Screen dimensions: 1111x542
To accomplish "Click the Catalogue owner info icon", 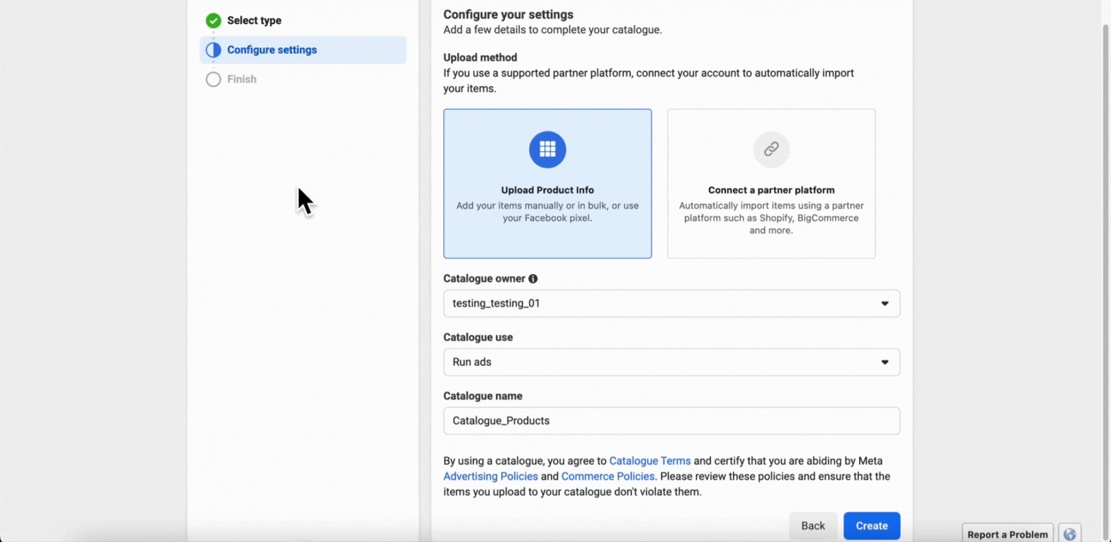I will pos(533,278).
